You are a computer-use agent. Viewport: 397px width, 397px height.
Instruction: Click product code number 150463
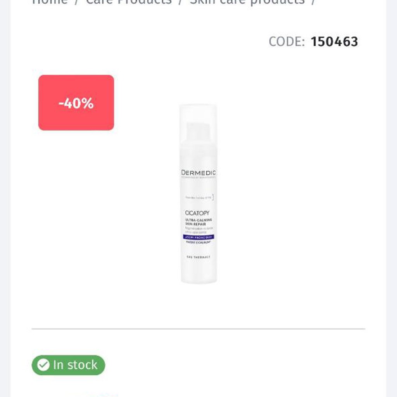[334, 41]
